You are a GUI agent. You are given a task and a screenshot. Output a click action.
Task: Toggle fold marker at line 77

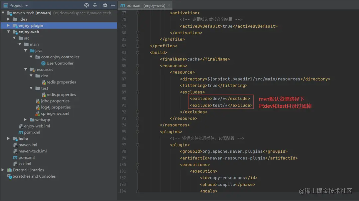pyautogui.click(x=137, y=13)
